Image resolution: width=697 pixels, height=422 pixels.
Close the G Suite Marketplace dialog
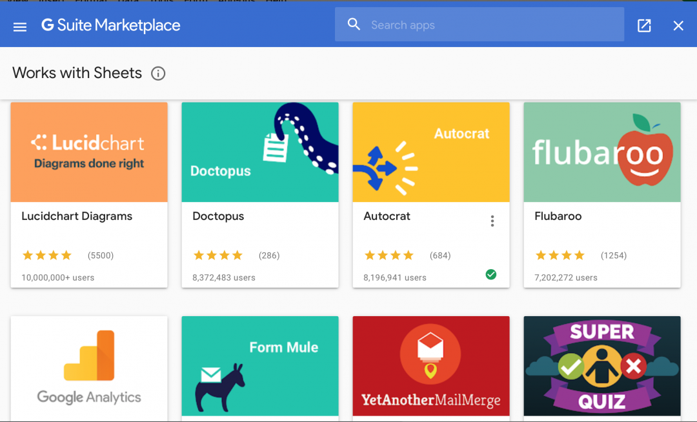click(x=678, y=26)
